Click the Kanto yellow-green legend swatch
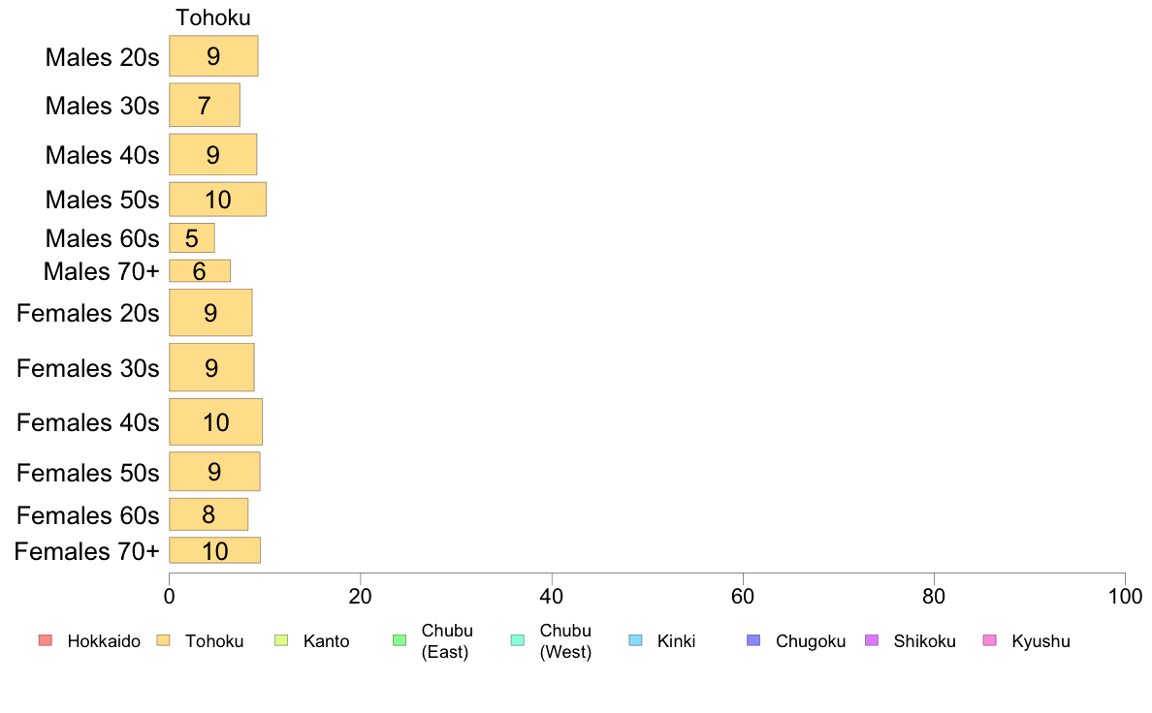 (x=281, y=640)
